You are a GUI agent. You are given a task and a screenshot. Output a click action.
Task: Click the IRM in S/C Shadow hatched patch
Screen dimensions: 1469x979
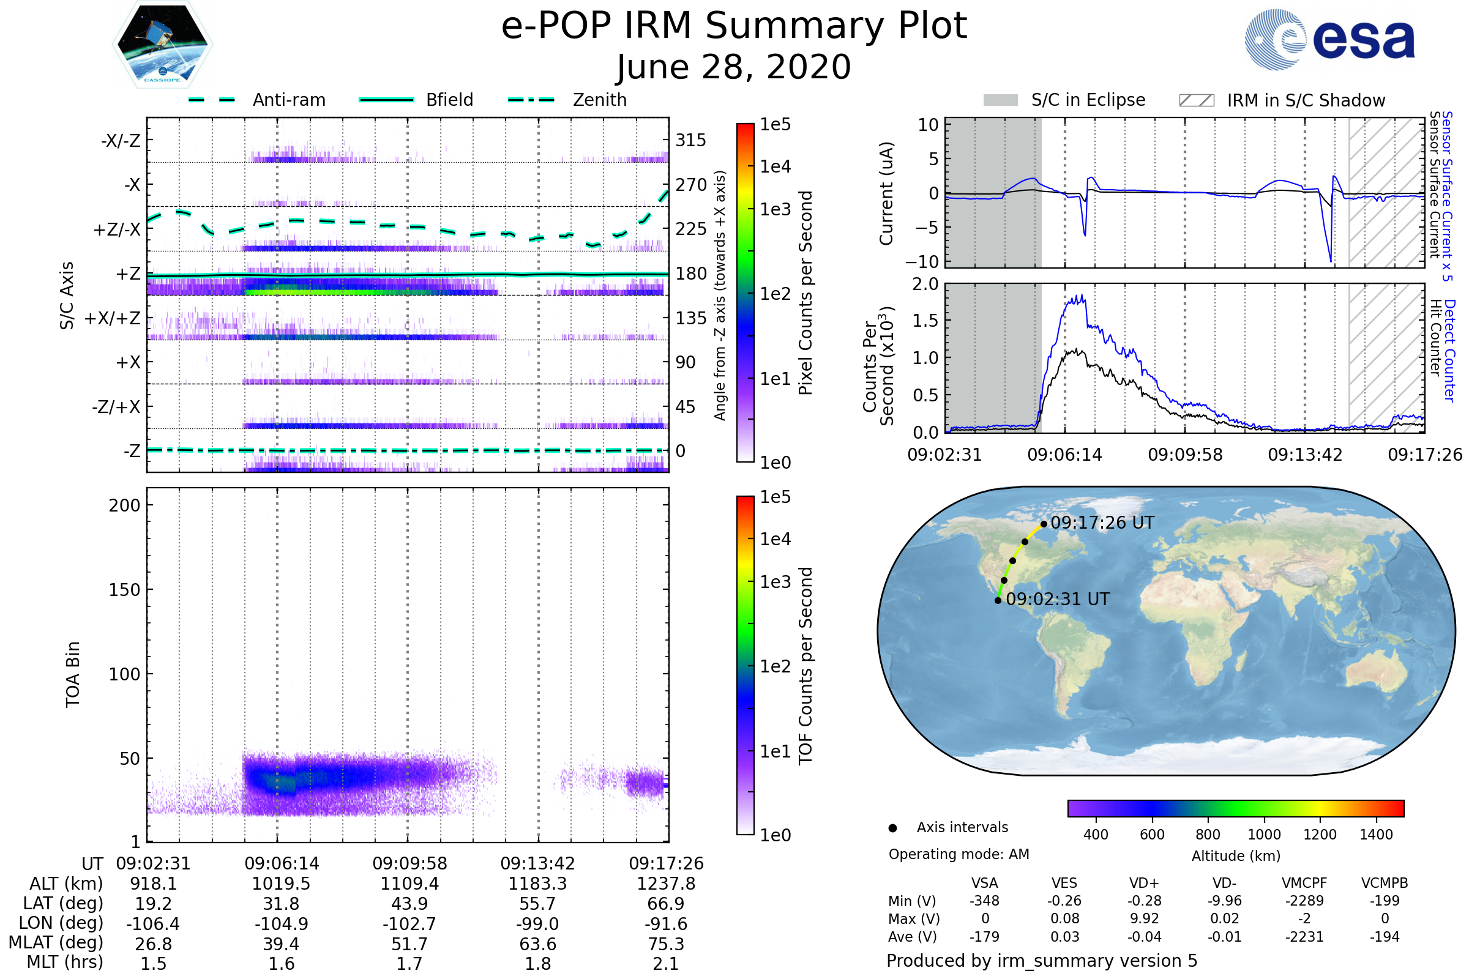pos(1196,100)
